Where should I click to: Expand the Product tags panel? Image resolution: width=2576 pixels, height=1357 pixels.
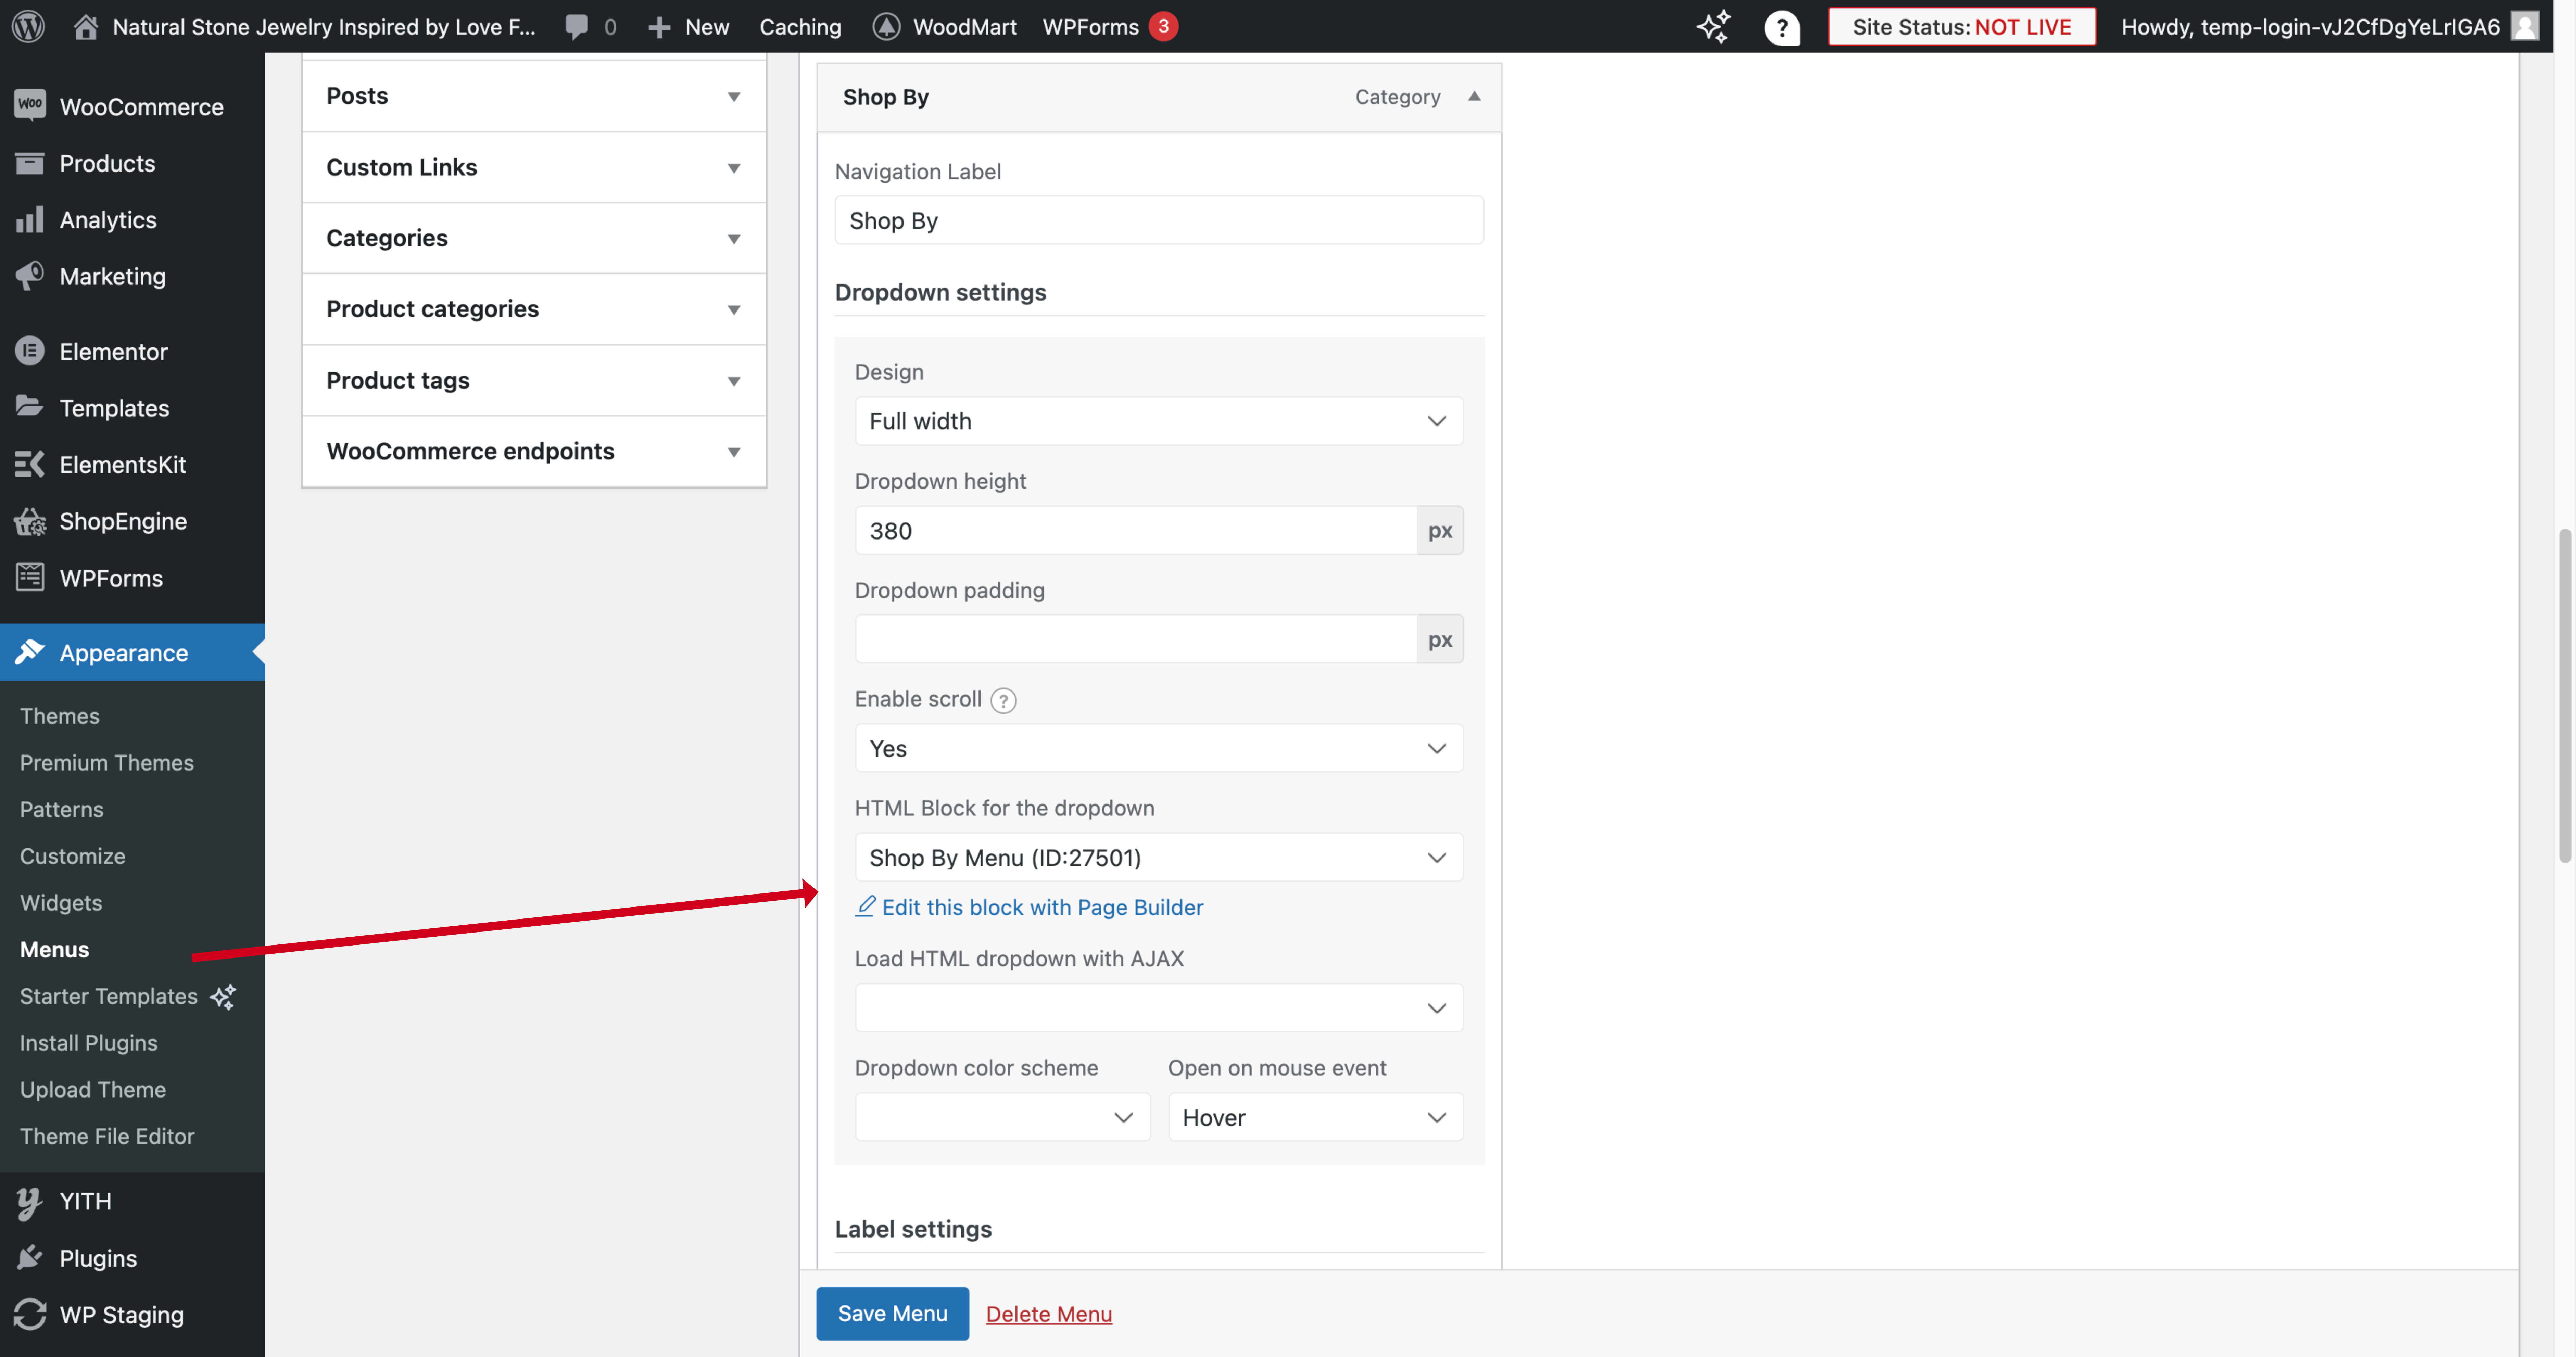coord(534,380)
